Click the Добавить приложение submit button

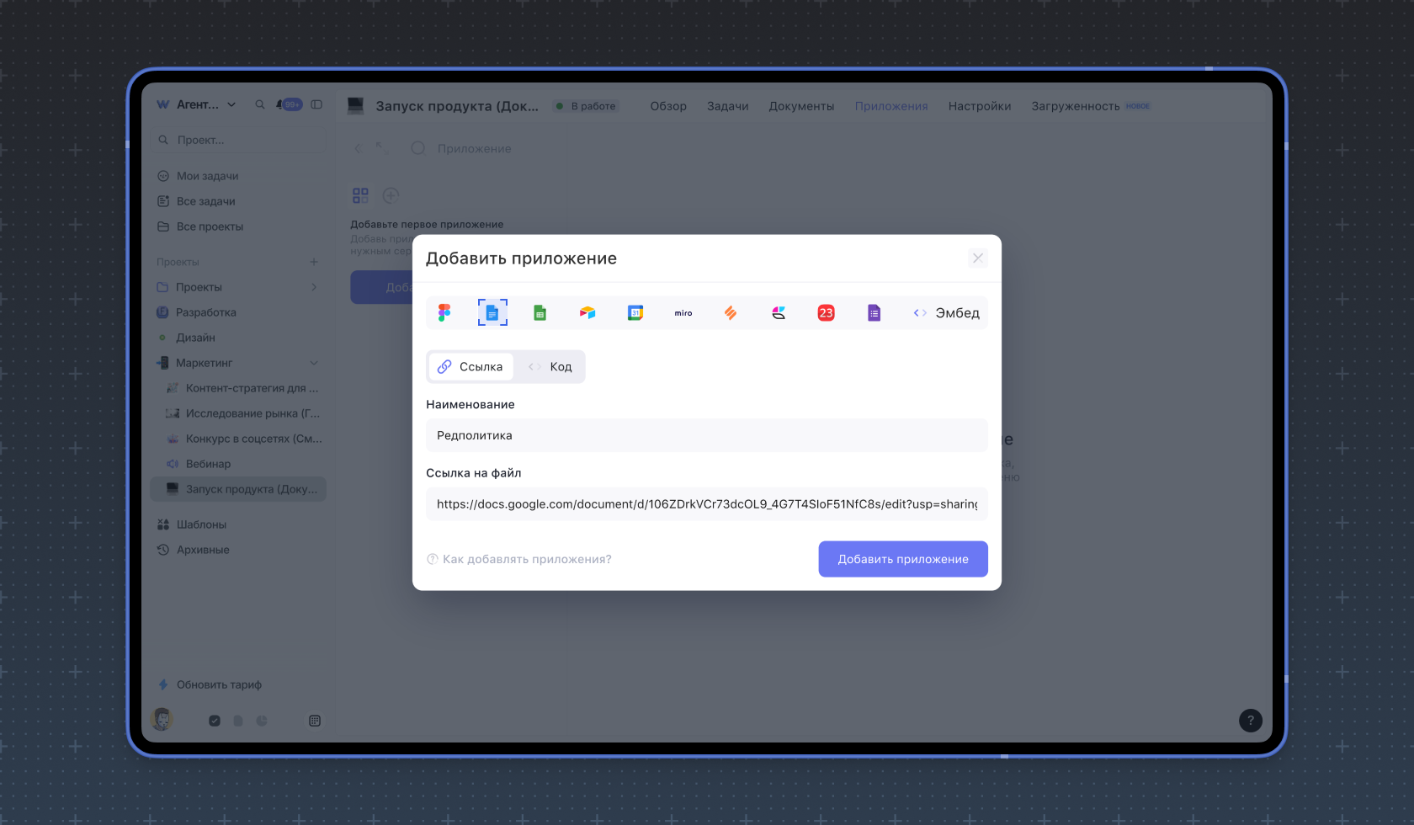pos(903,559)
